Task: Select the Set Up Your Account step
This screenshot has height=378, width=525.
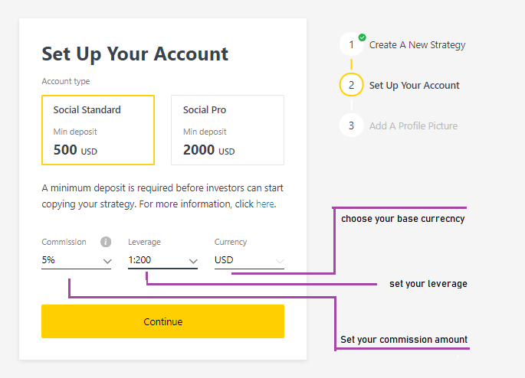Action: [x=414, y=85]
